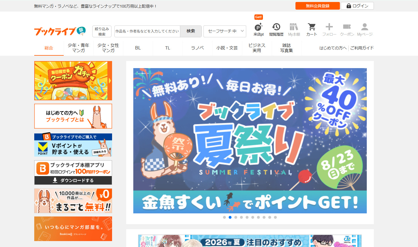418x247 pixels.
Task: Select the ラノベ tab
Action: [197, 48]
